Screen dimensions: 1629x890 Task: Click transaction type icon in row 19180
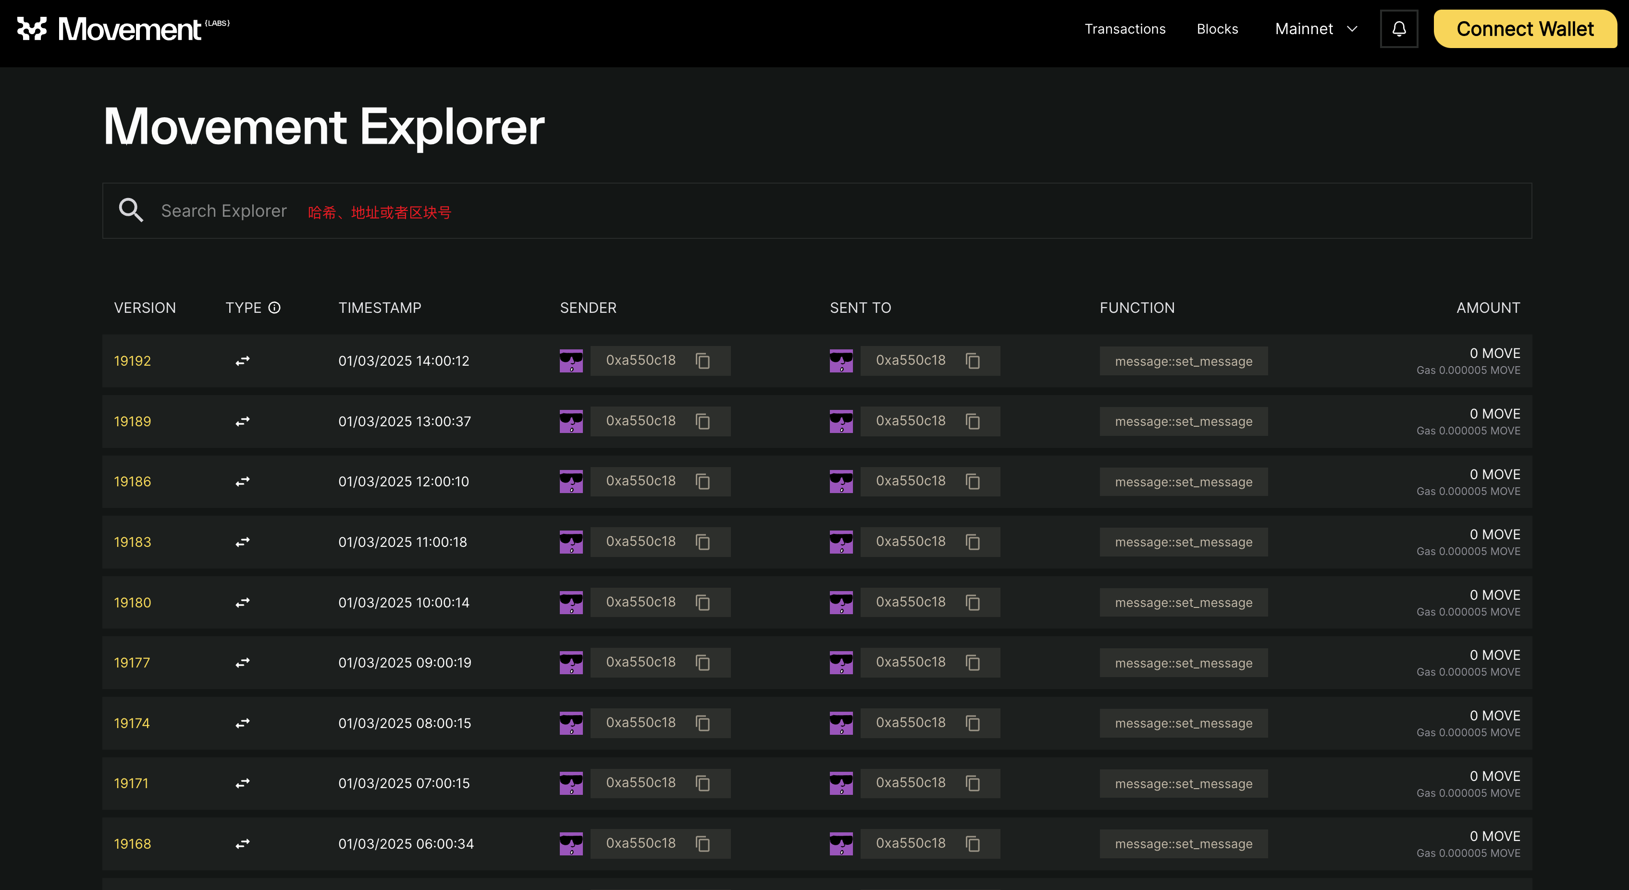coord(243,602)
